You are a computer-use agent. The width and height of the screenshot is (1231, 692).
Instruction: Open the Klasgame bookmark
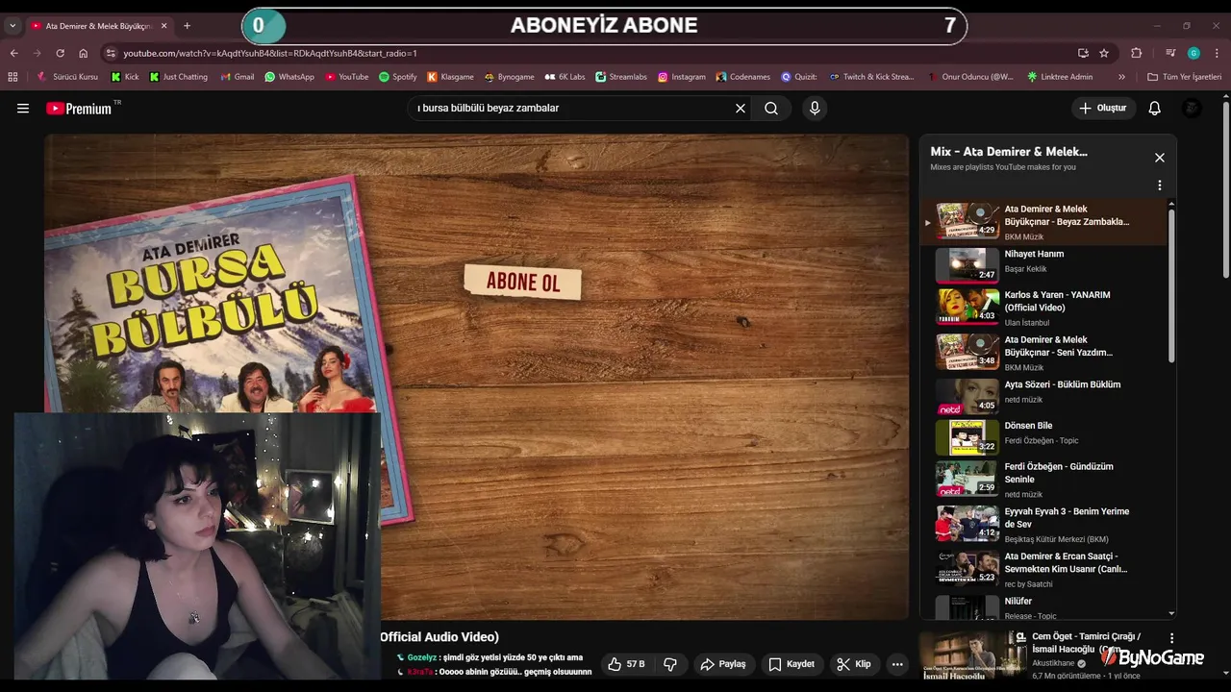(451, 77)
